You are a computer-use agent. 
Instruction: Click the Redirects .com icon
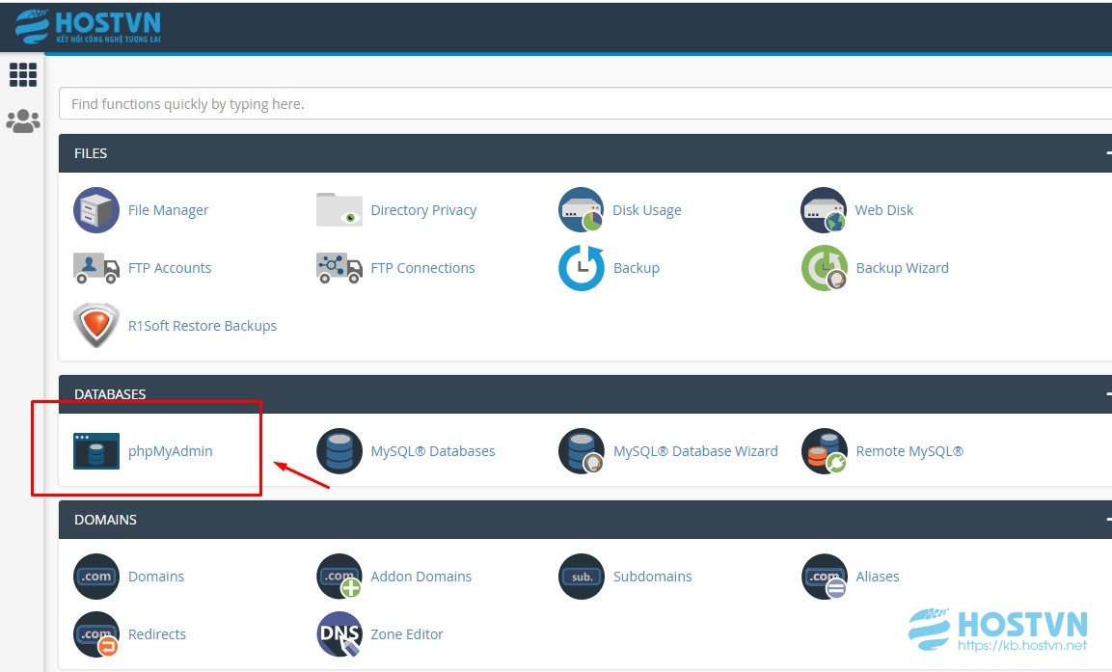pos(96,634)
